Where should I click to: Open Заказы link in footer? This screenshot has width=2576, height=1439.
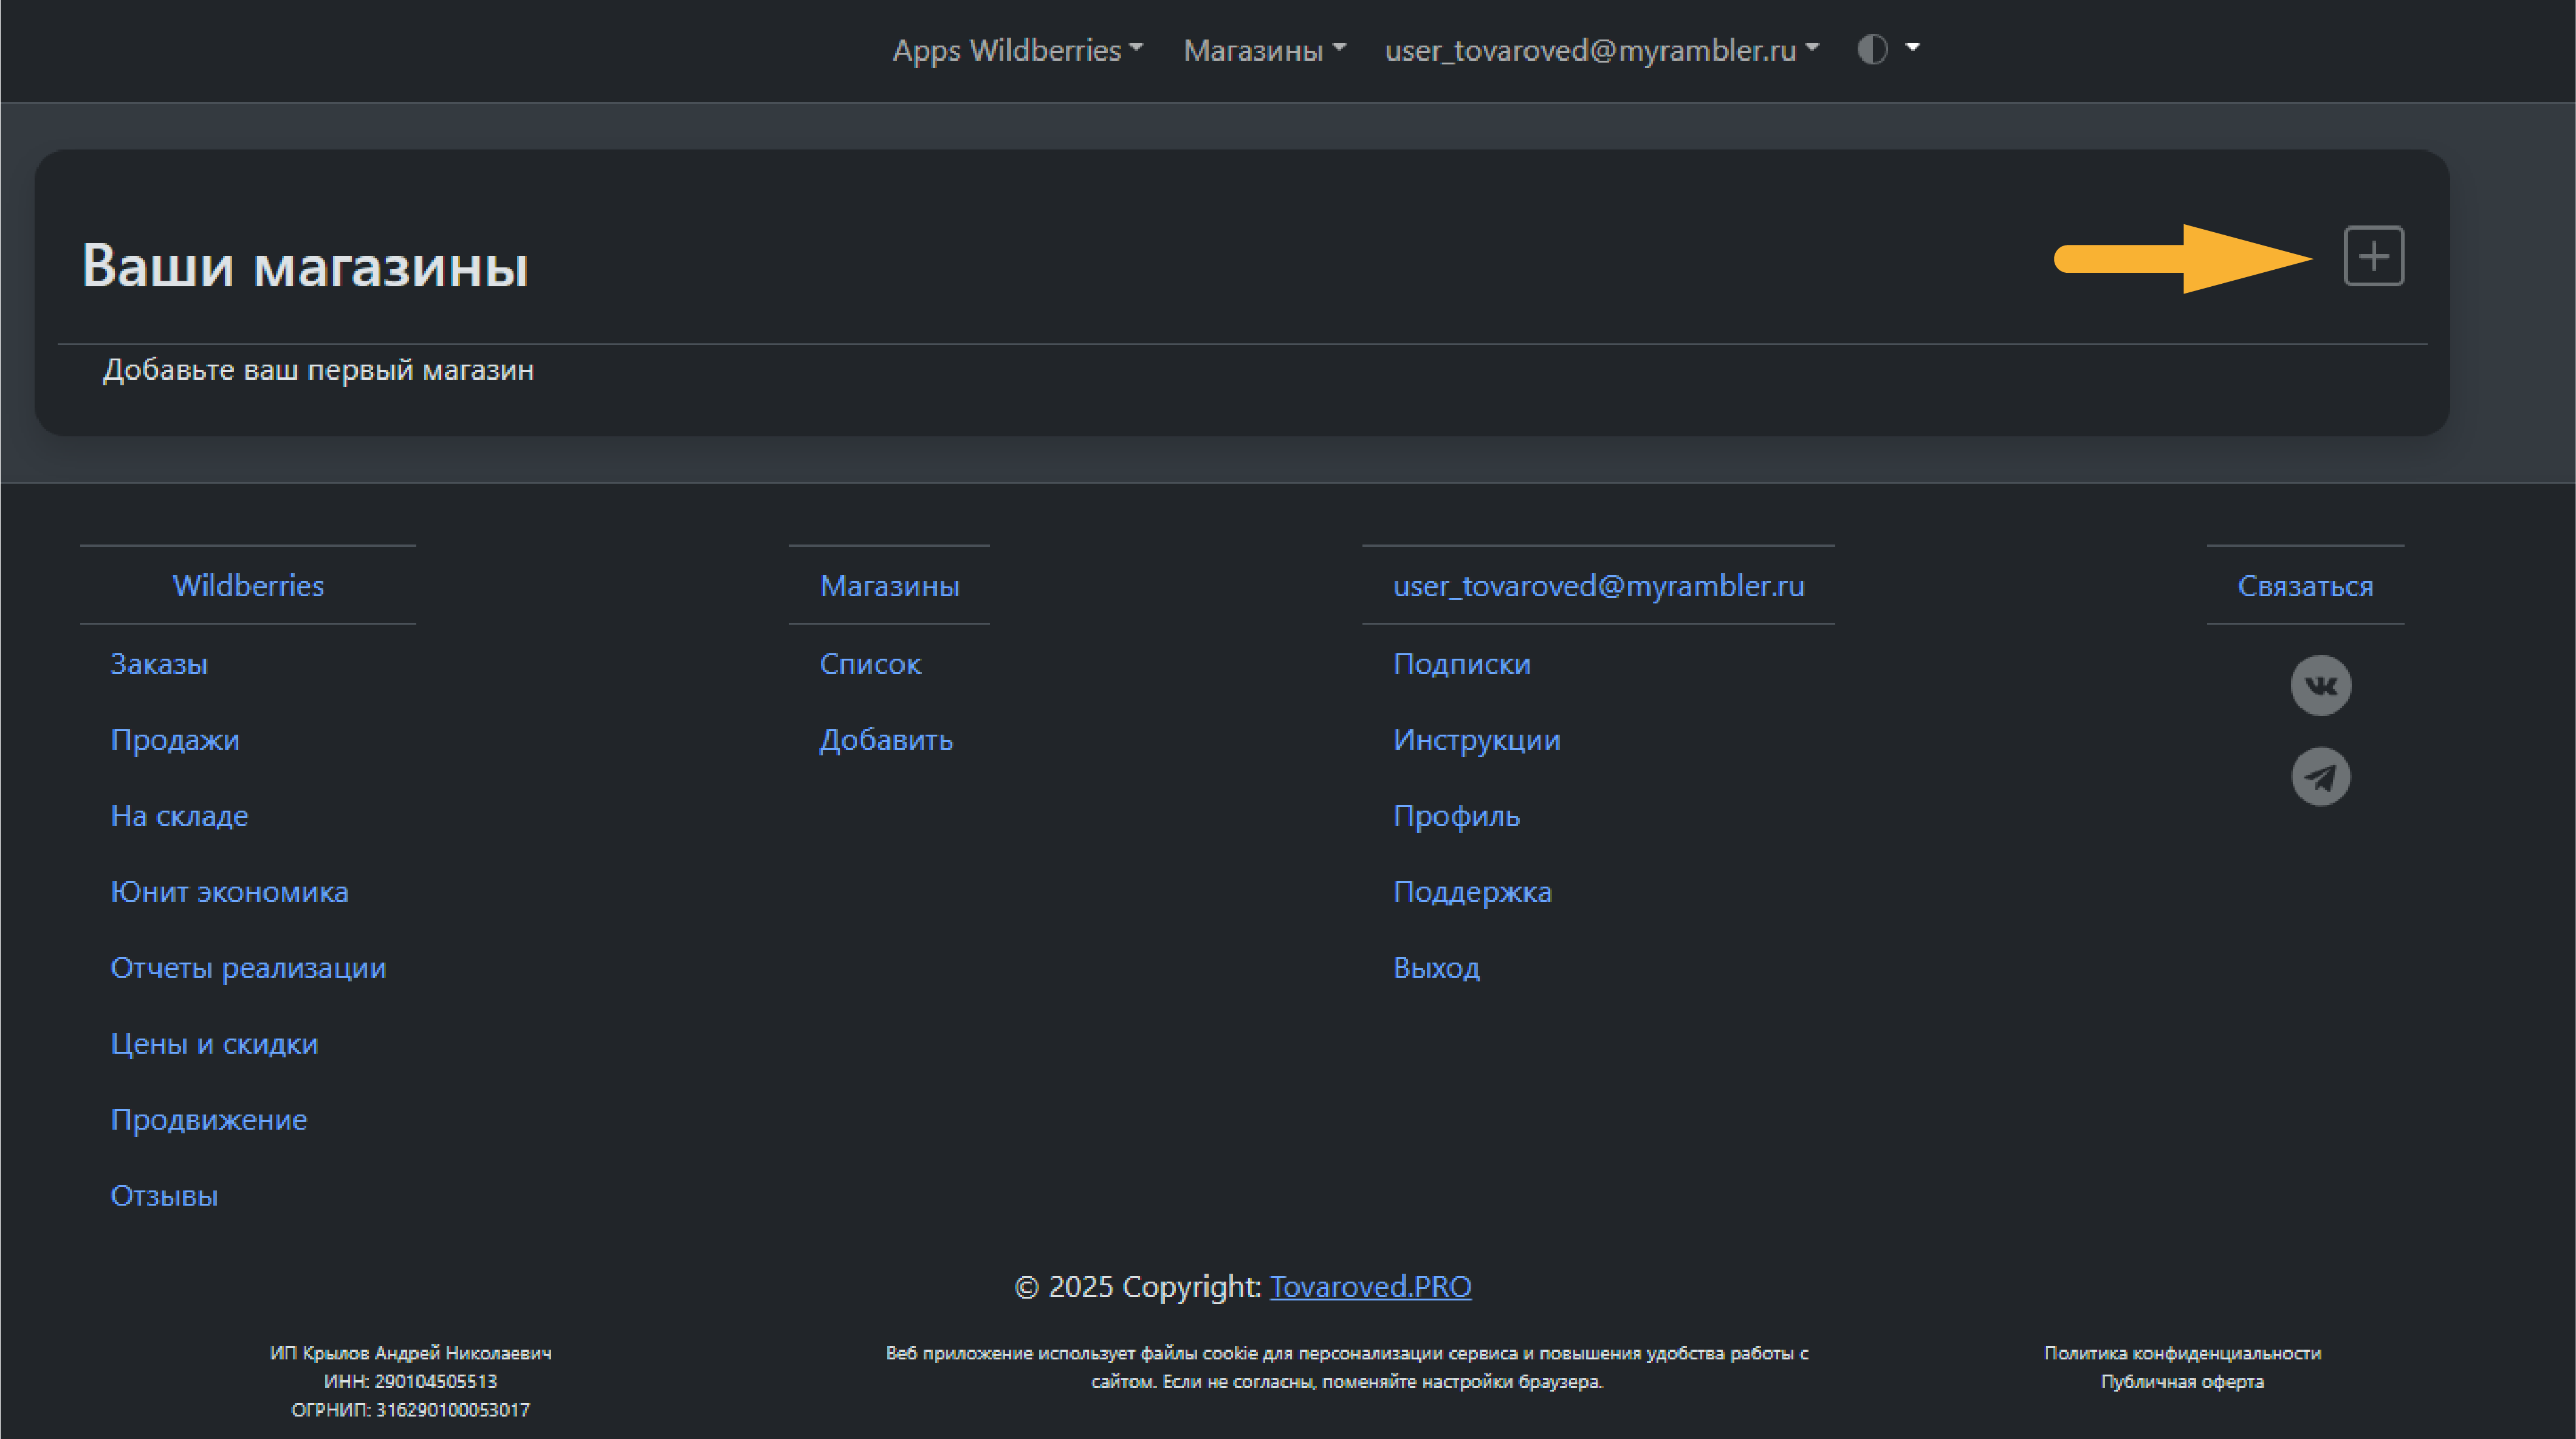click(159, 664)
